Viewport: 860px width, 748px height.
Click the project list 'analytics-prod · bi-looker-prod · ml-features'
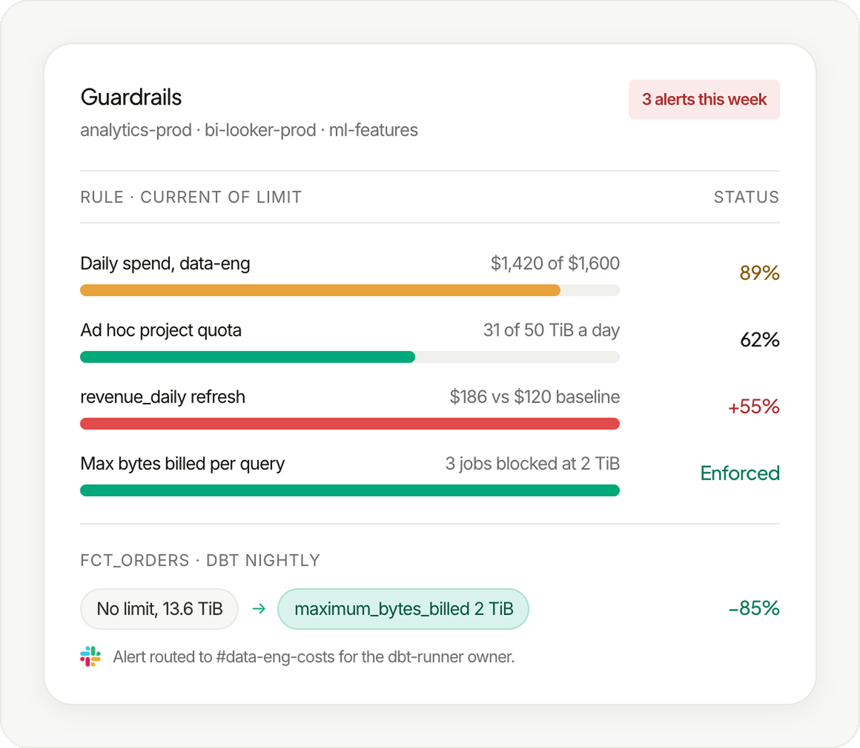coord(249,130)
